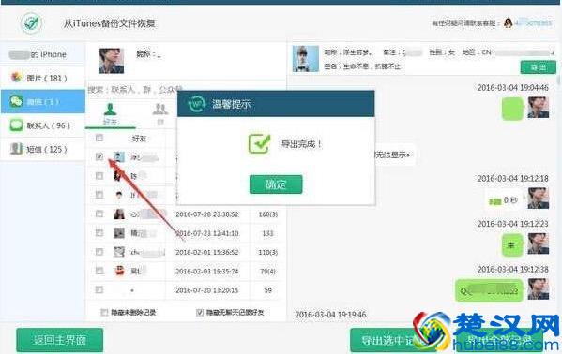The width and height of the screenshot is (562, 354).
Task: Click red friend avatar in the 79(4) row
Action: pyautogui.click(x=119, y=271)
